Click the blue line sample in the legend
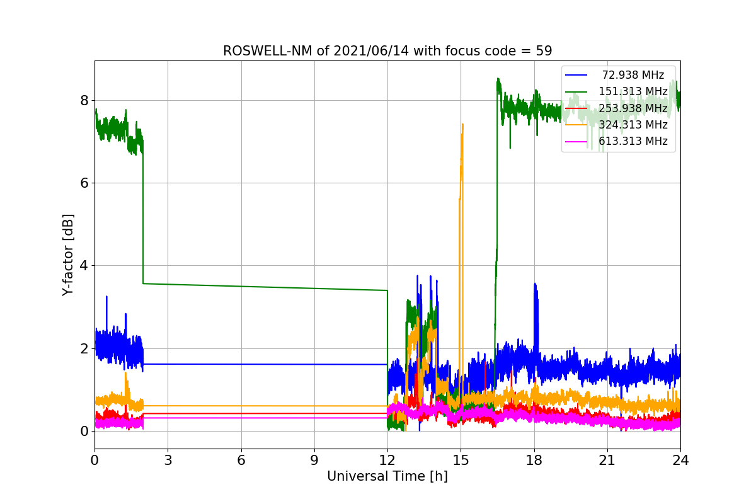The image size is (756, 504). click(576, 75)
